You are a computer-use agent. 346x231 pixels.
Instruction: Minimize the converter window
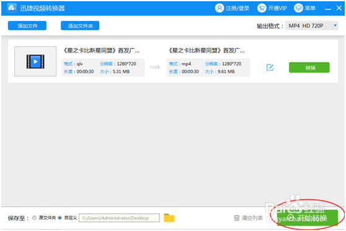(328, 9)
